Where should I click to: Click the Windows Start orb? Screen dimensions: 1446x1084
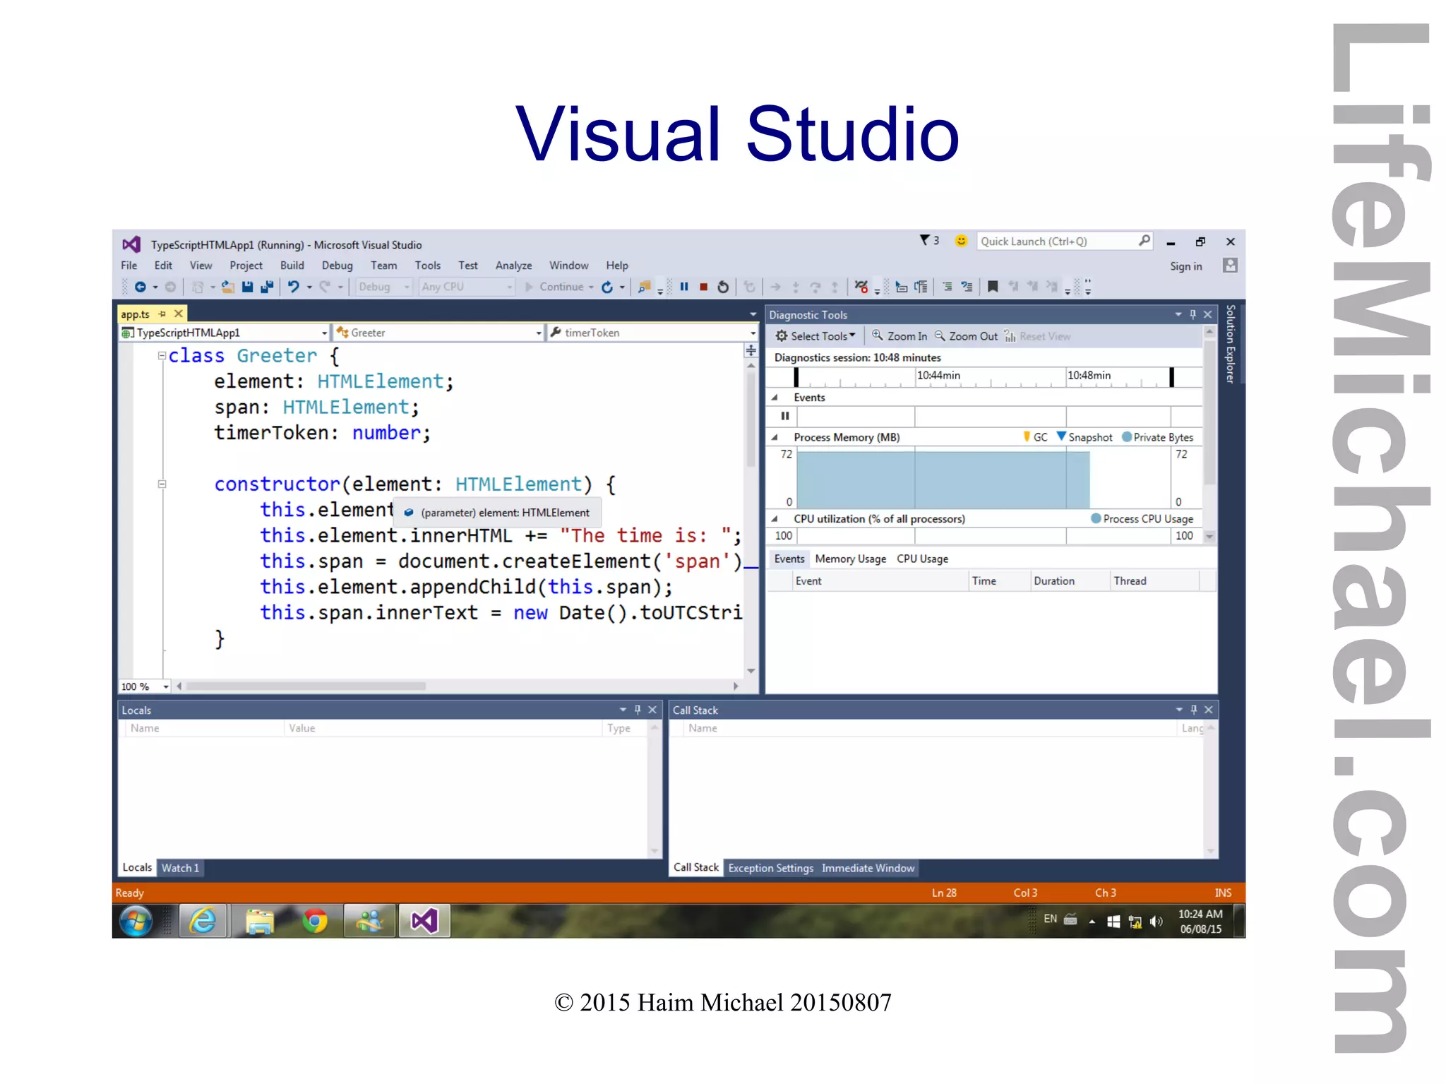click(x=136, y=922)
